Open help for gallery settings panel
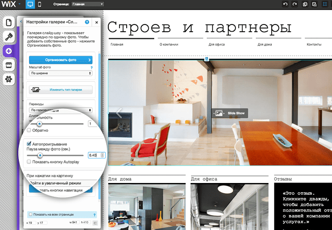This screenshot has height=230, width=332. pyautogui.click(x=87, y=22)
